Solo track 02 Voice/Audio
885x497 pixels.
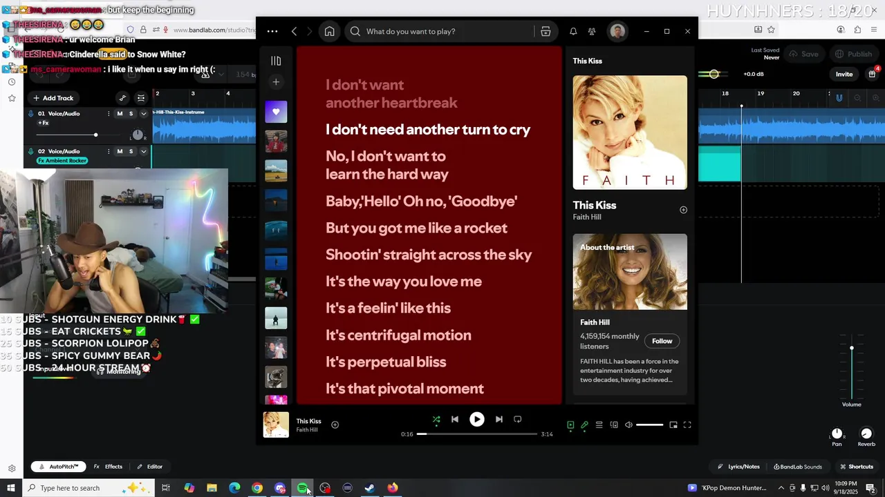coord(131,151)
